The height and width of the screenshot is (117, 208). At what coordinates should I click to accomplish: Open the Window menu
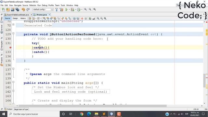[70, 5]
